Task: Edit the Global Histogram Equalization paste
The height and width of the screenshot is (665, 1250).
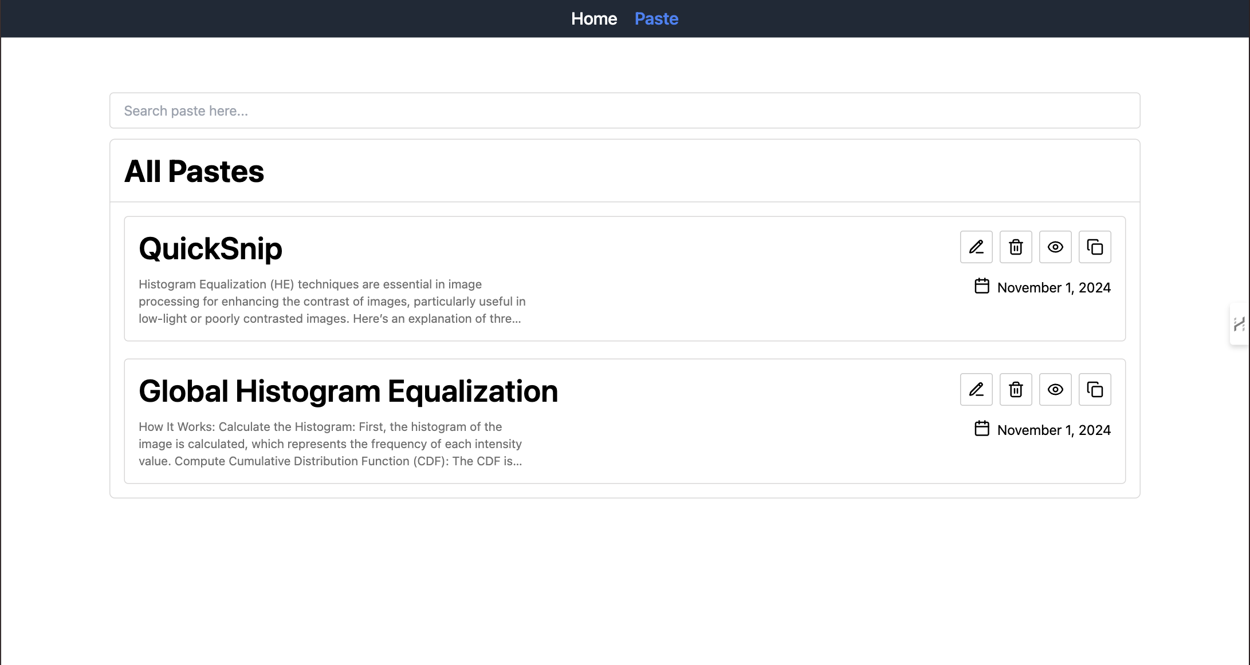Action: pos(976,390)
